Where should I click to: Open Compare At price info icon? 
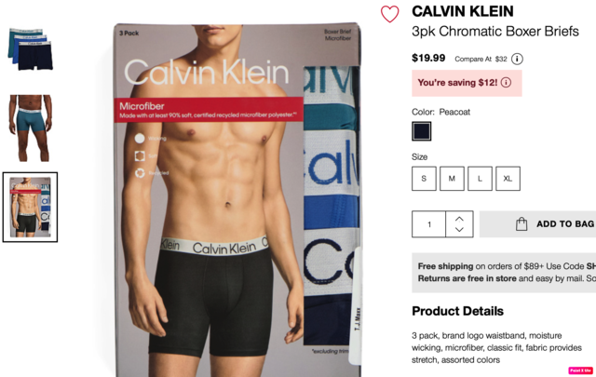pyautogui.click(x=517, y=59)
